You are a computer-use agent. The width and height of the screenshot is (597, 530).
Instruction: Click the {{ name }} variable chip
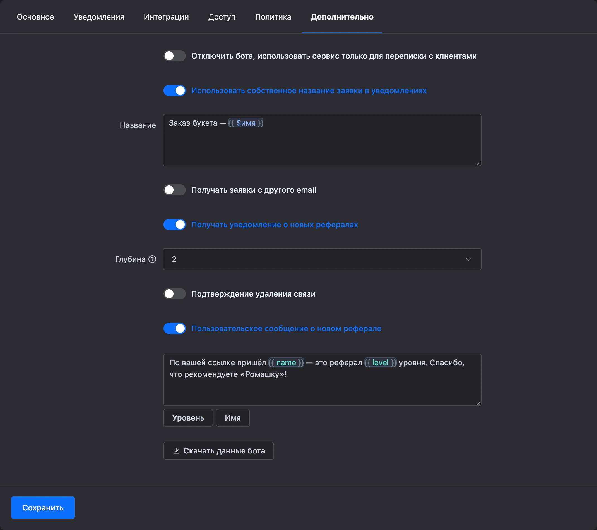pyautogui.click(x=286, y=362)
